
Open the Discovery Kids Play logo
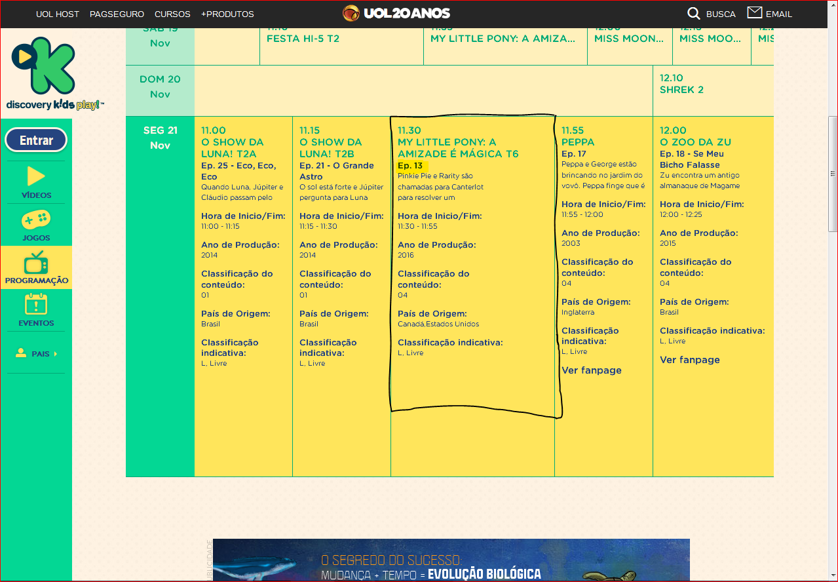(x=55, y=73)
